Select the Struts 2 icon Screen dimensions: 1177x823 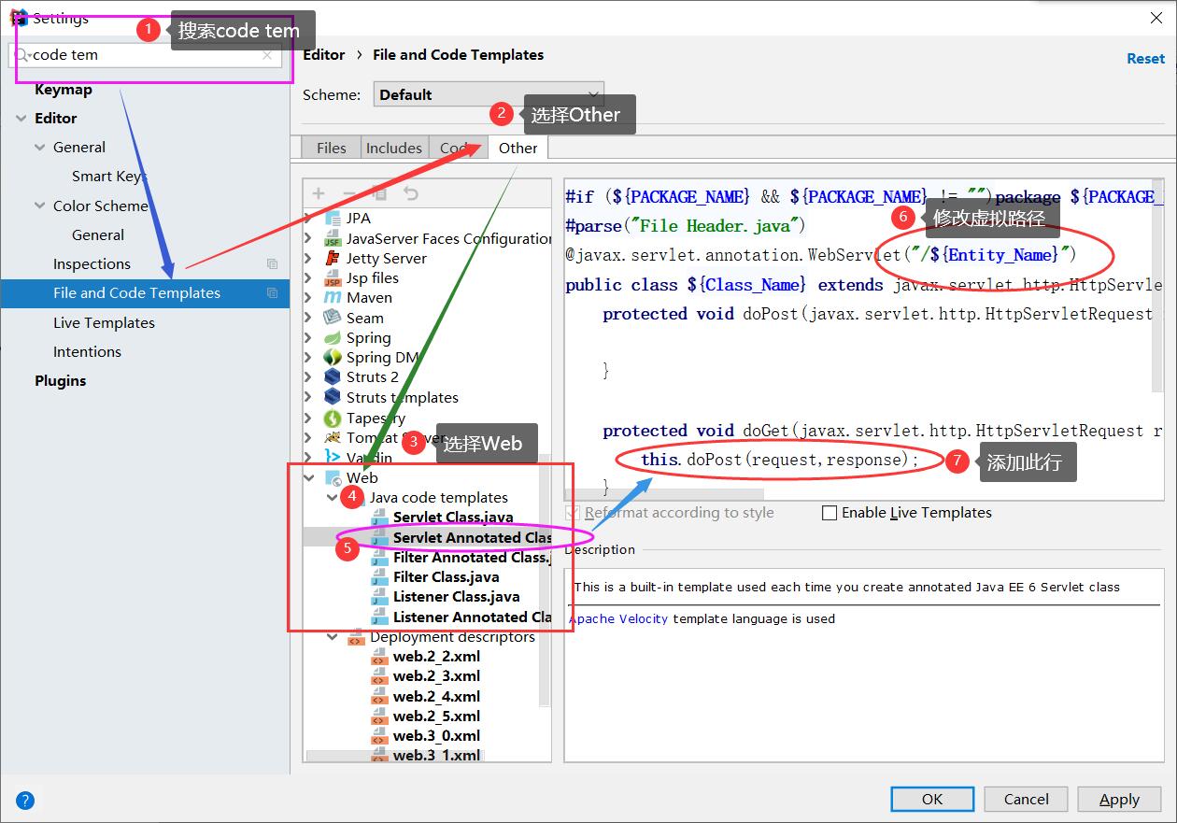[x=333, y=376]
